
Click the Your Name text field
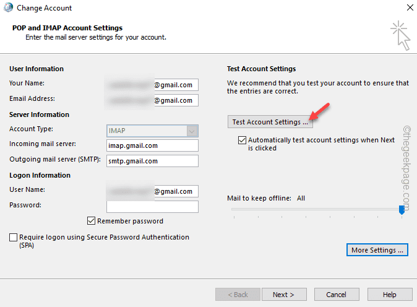point(152,85)
